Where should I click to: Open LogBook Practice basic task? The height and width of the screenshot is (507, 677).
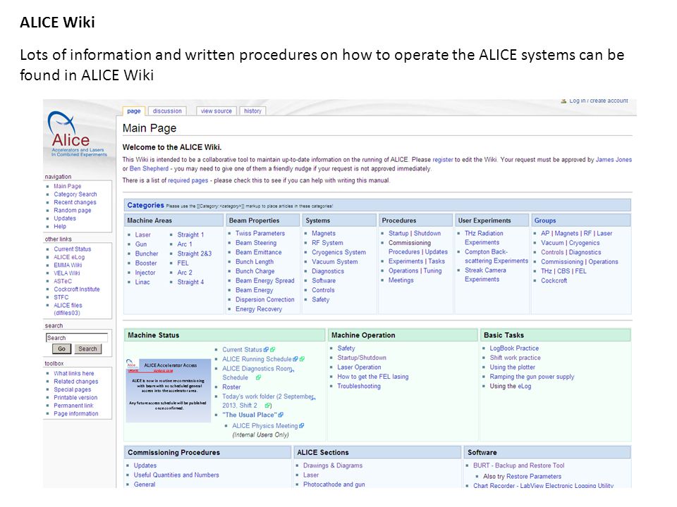point(514,349)
